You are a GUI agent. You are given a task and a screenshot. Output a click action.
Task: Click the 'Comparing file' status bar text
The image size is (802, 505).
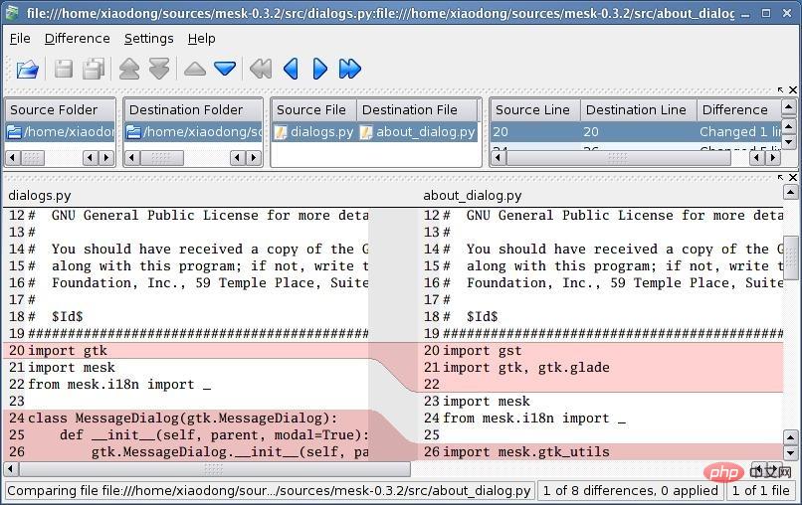tap(269, 491)
